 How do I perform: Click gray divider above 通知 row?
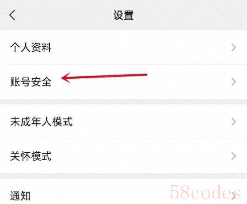coord(123,176)
